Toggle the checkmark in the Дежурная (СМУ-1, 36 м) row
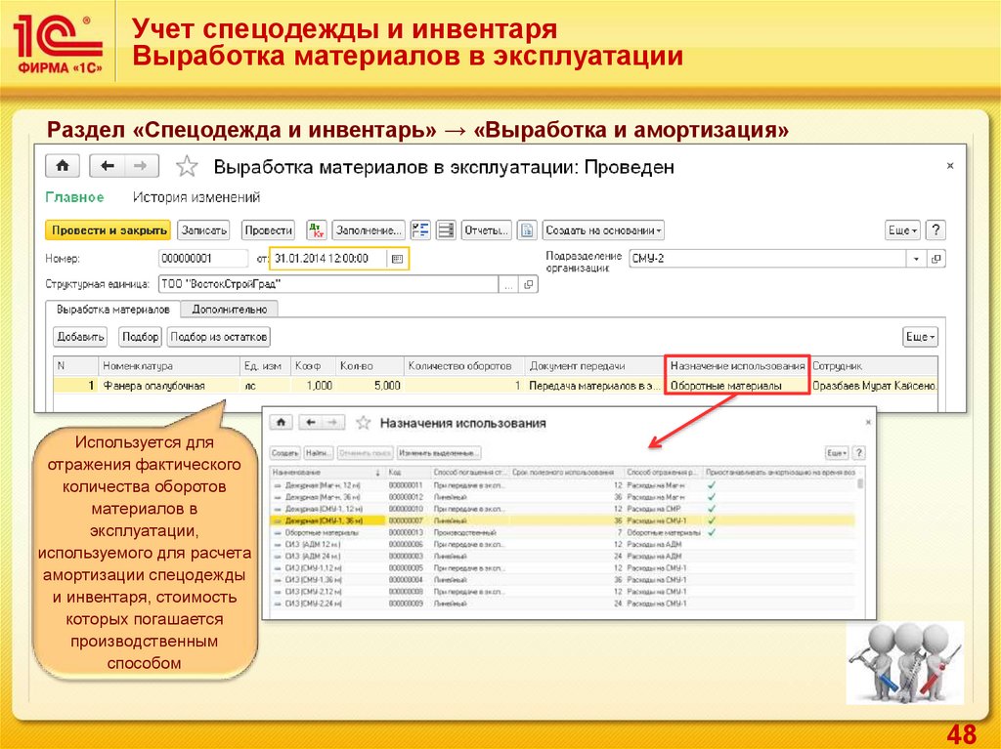Screen dimensions: 1001x749 (x=711, y=521)
